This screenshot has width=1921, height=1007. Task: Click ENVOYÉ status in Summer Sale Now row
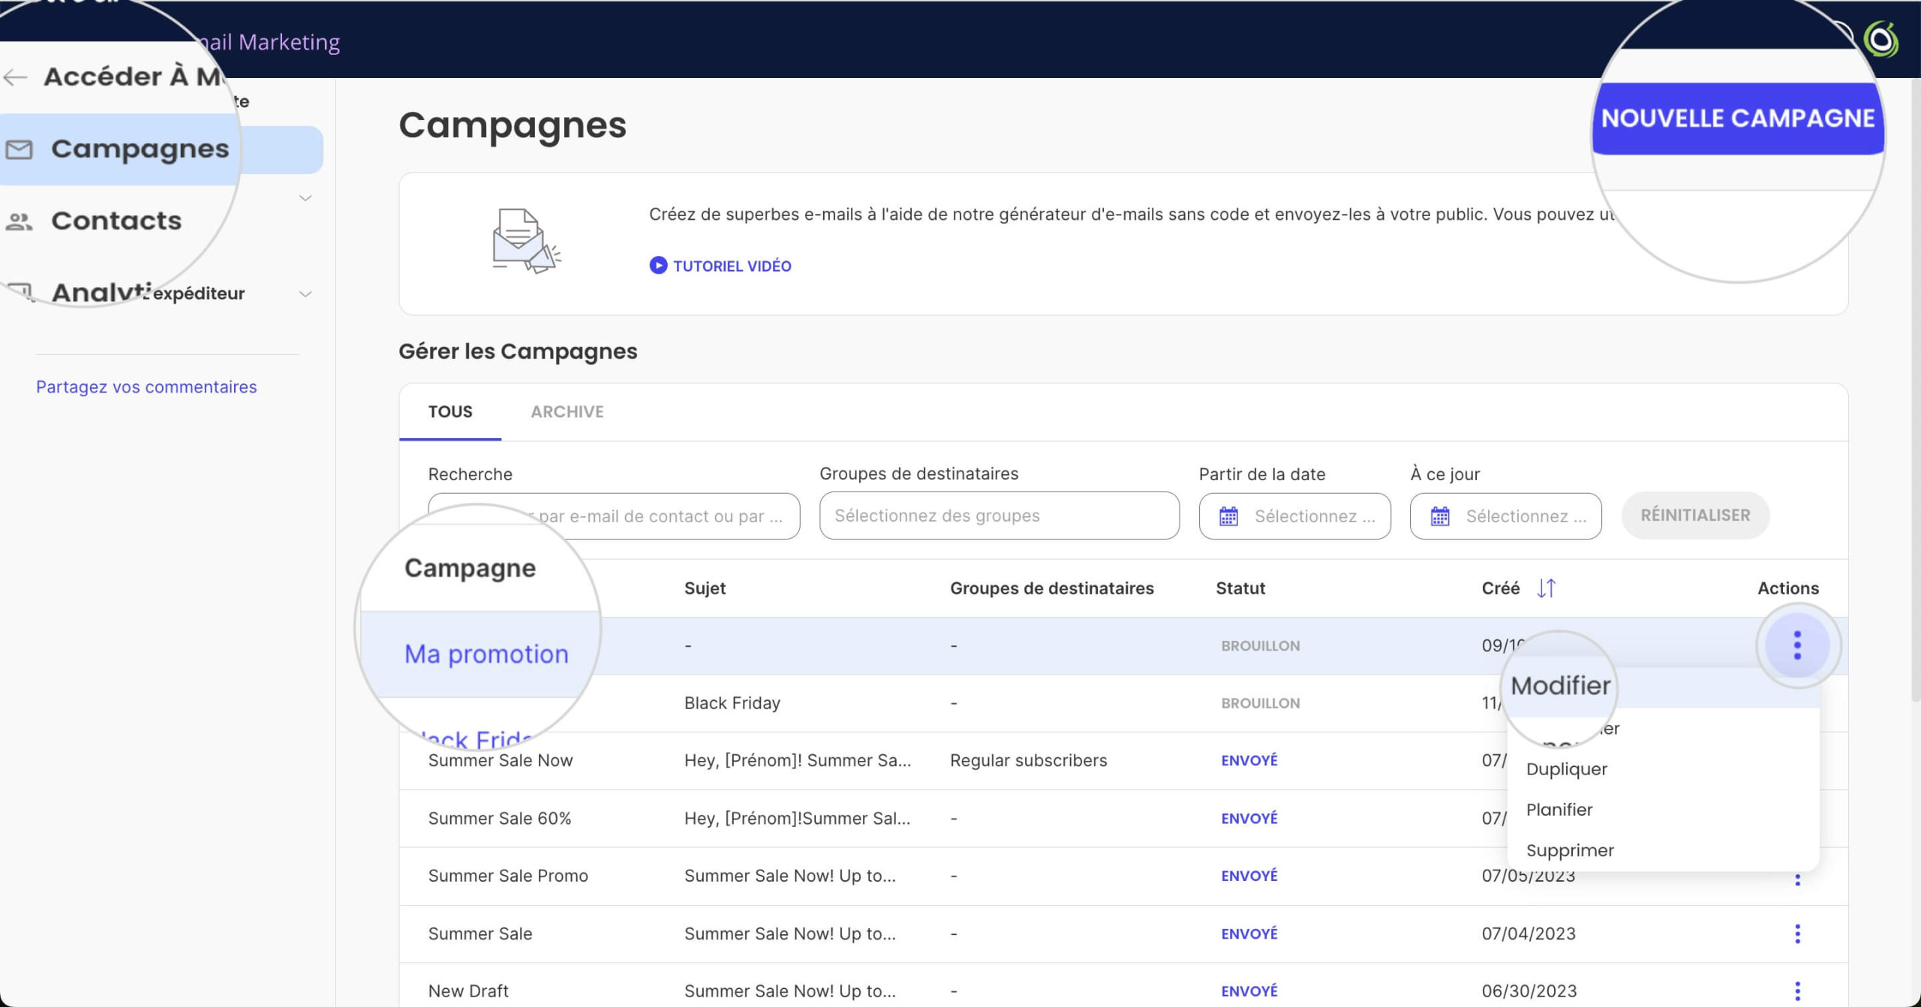1249,760
